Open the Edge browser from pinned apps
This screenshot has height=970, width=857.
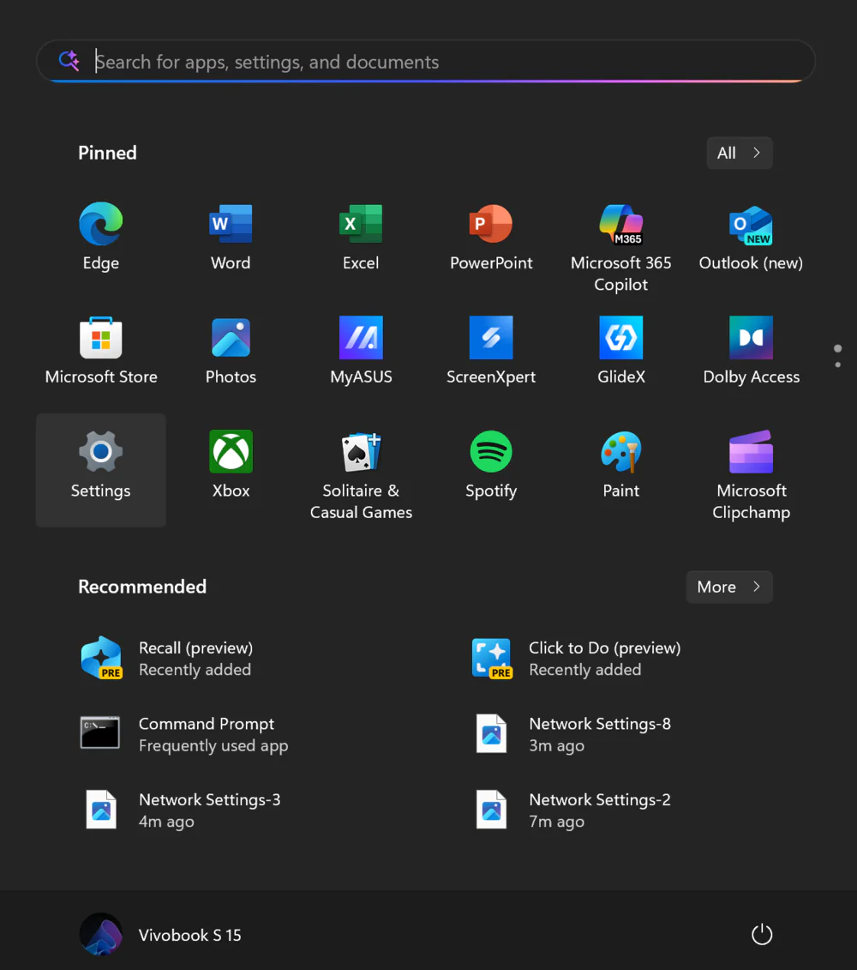[x=101, y=237]
